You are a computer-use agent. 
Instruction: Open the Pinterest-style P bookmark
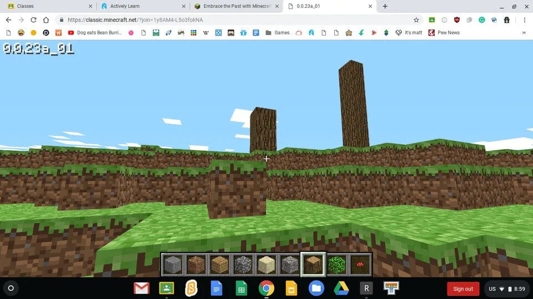(46, 33)
